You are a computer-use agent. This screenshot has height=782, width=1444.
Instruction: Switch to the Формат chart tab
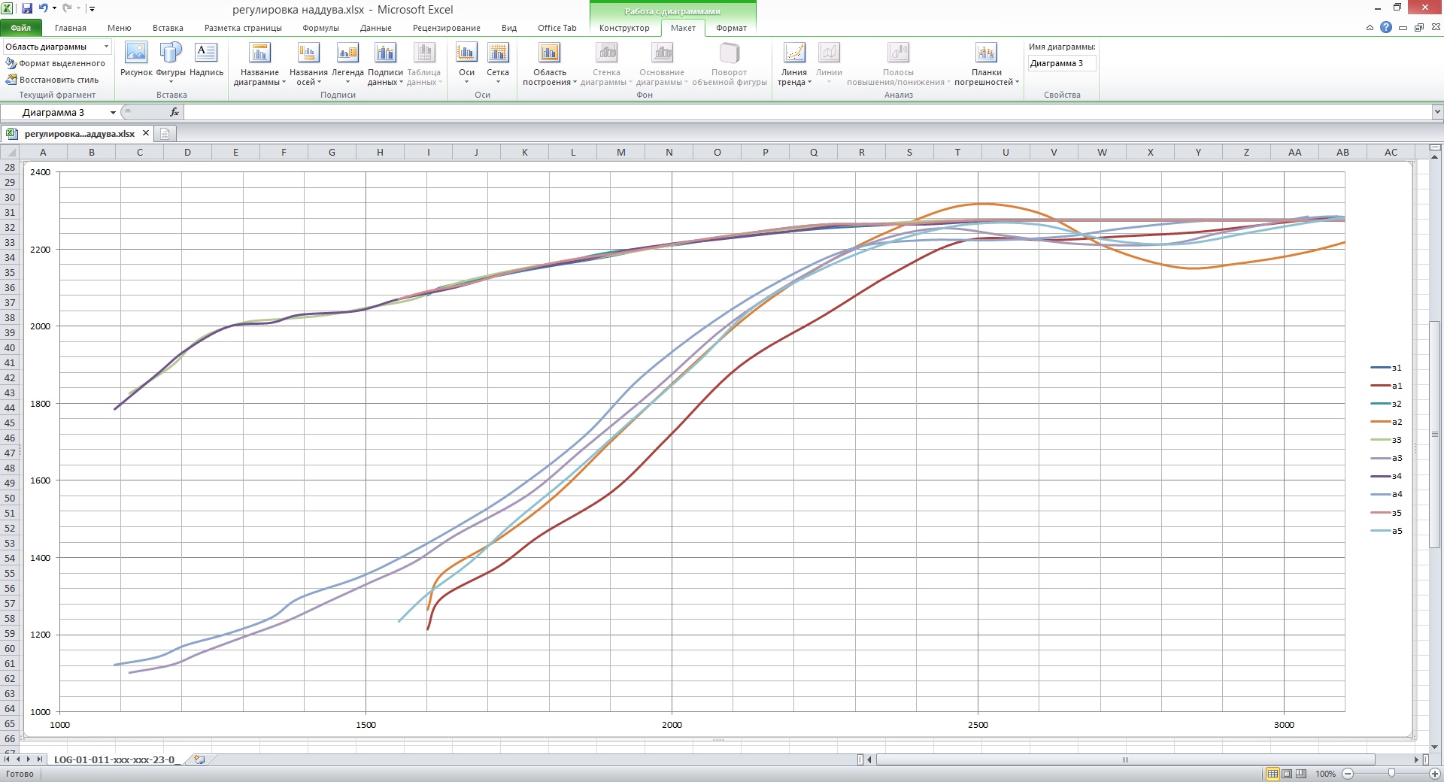731,28
